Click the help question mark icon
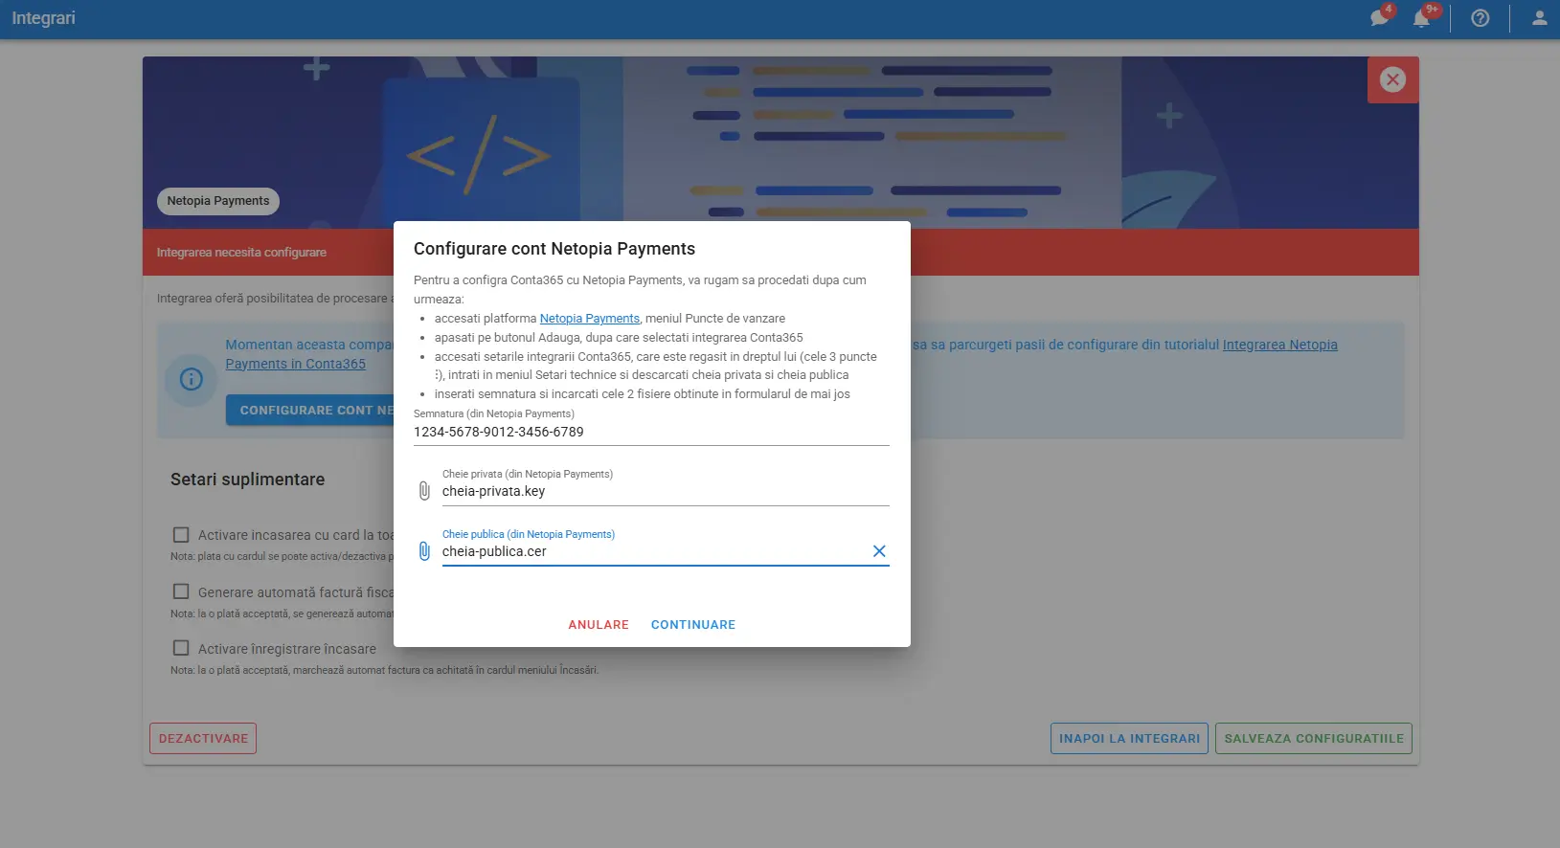 point(1481,18)
